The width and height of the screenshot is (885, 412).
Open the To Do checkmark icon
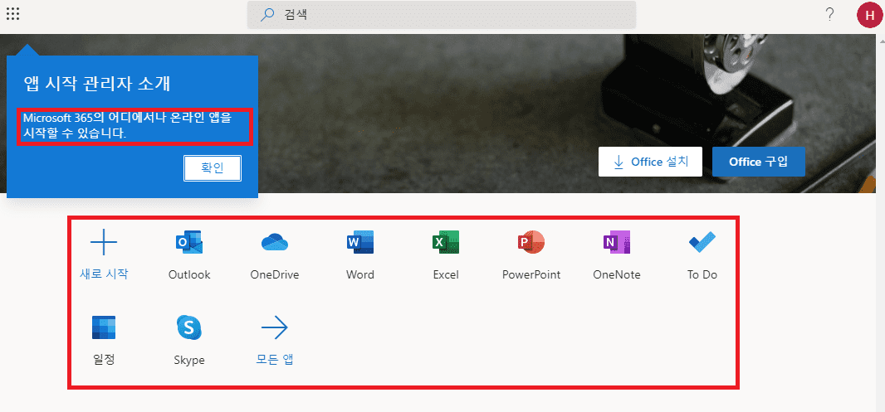click(x=702, y=242)
